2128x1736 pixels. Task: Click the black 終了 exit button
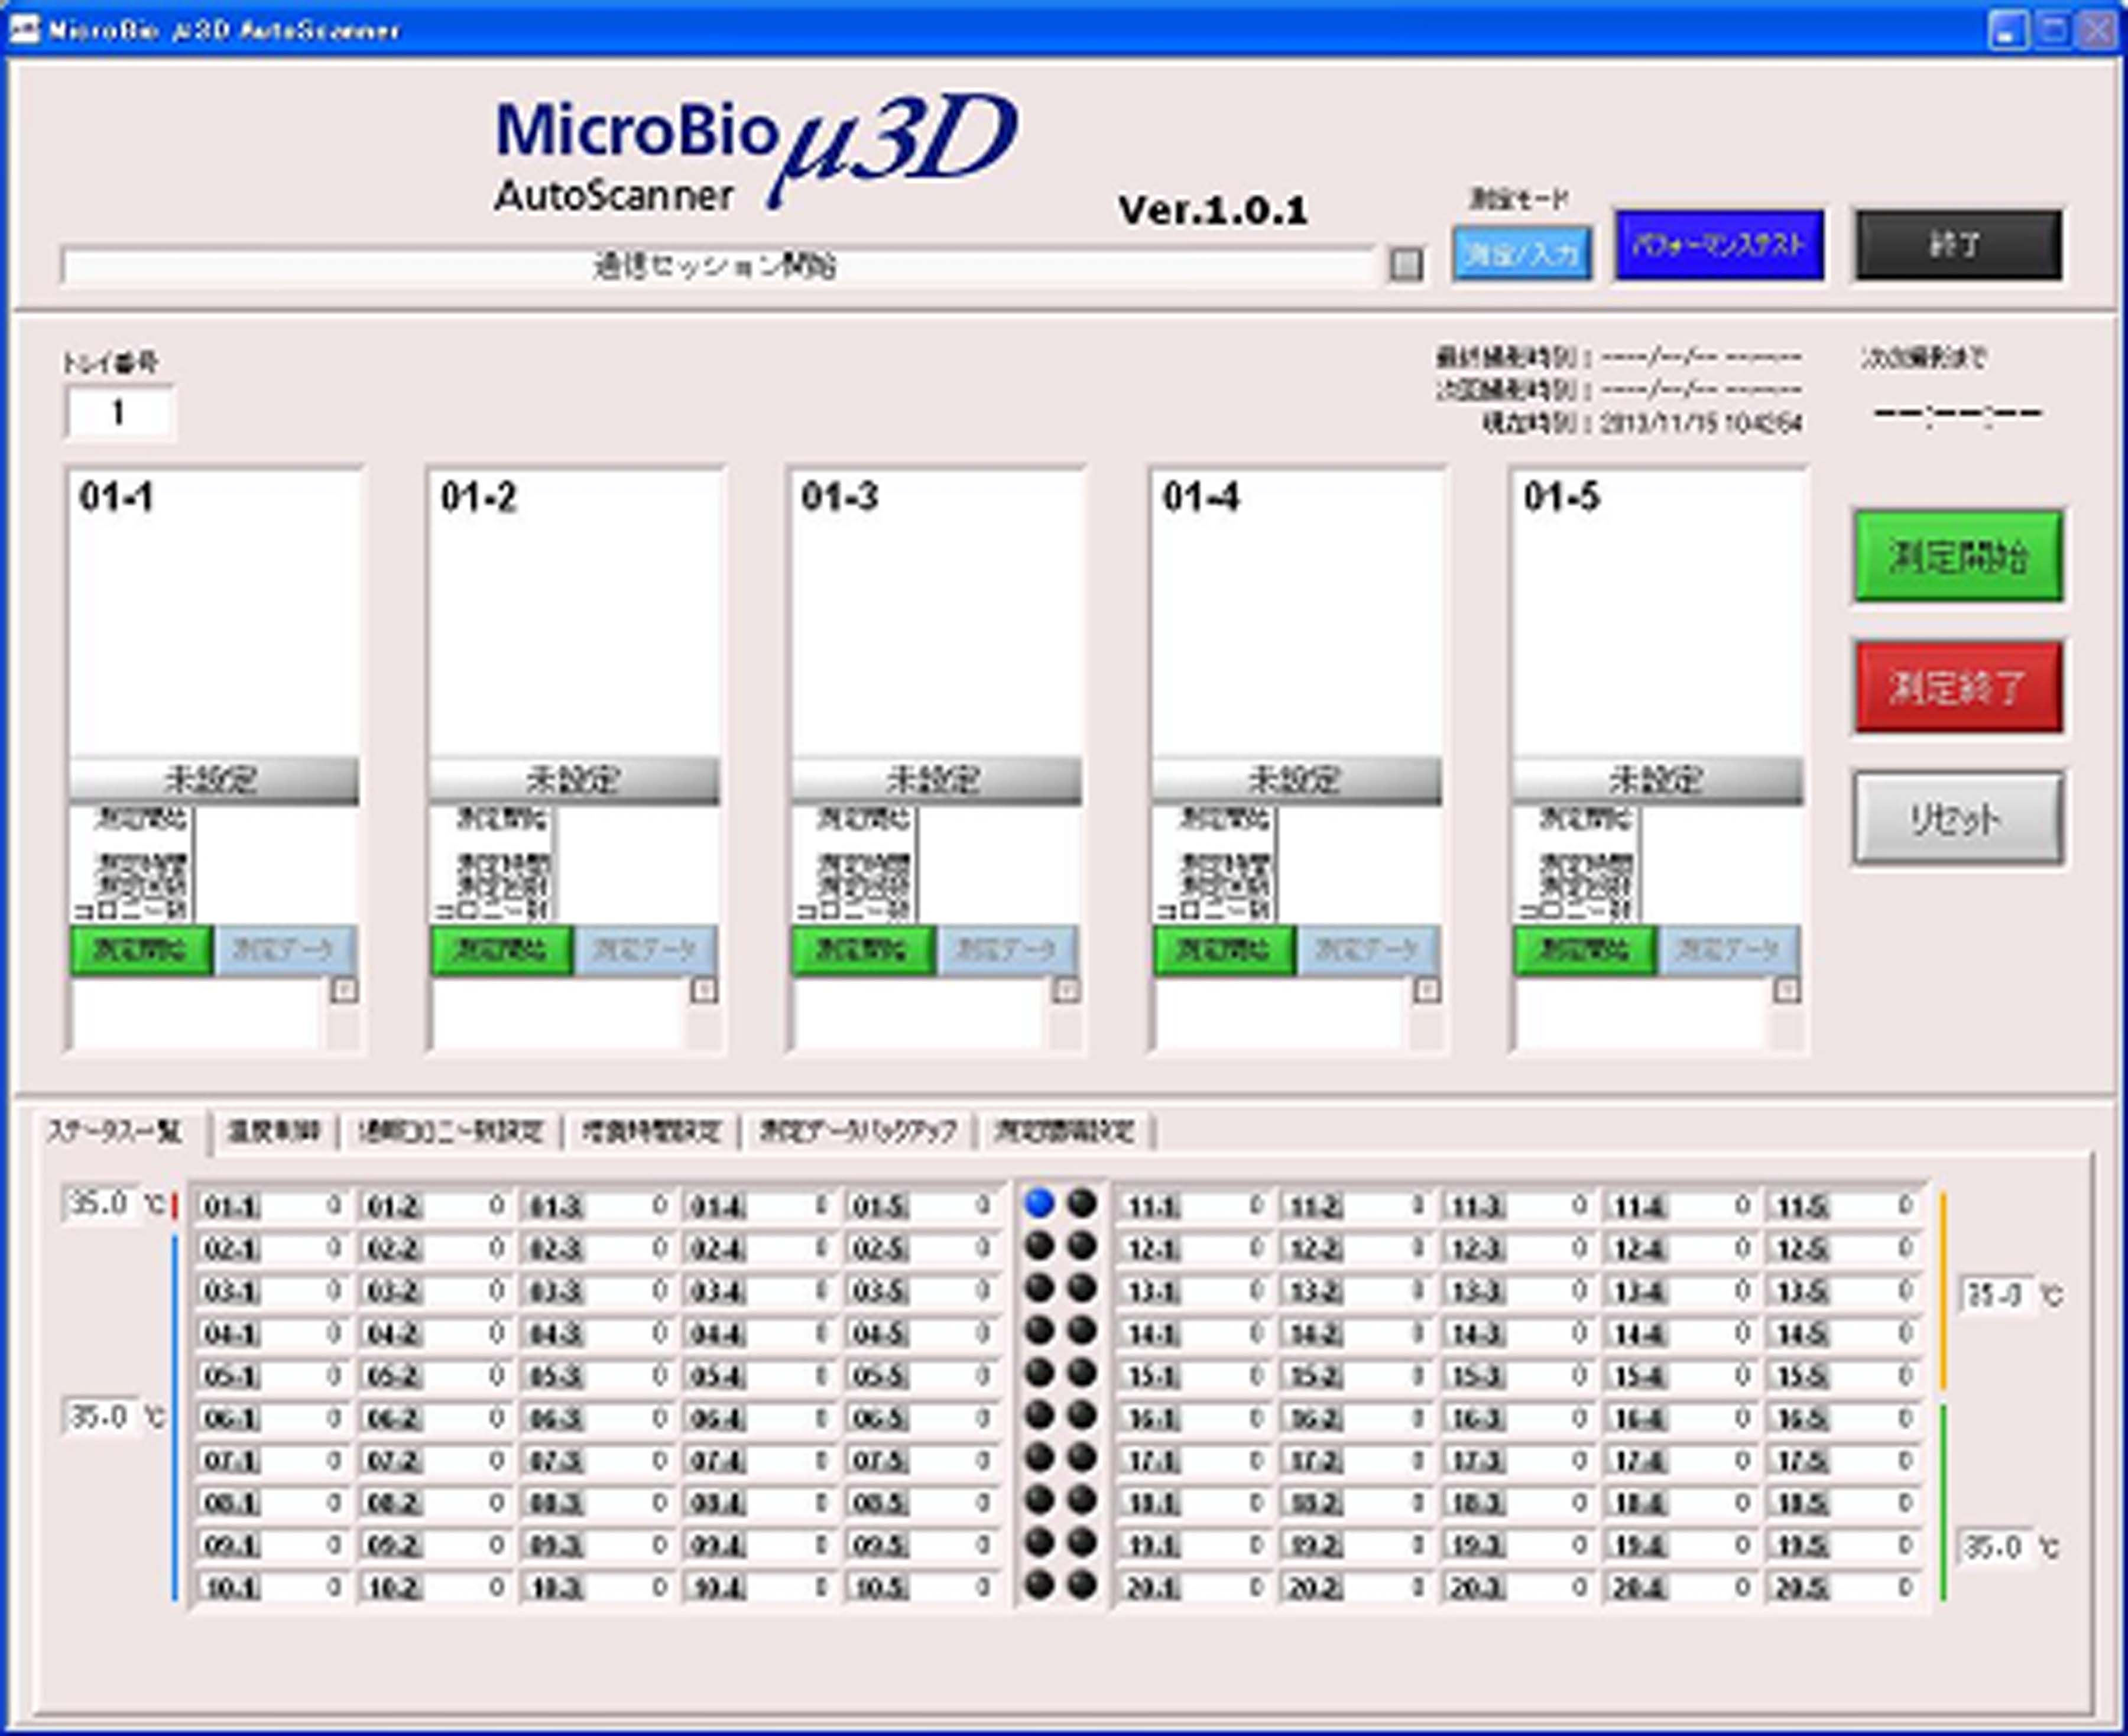point(1958,245)
